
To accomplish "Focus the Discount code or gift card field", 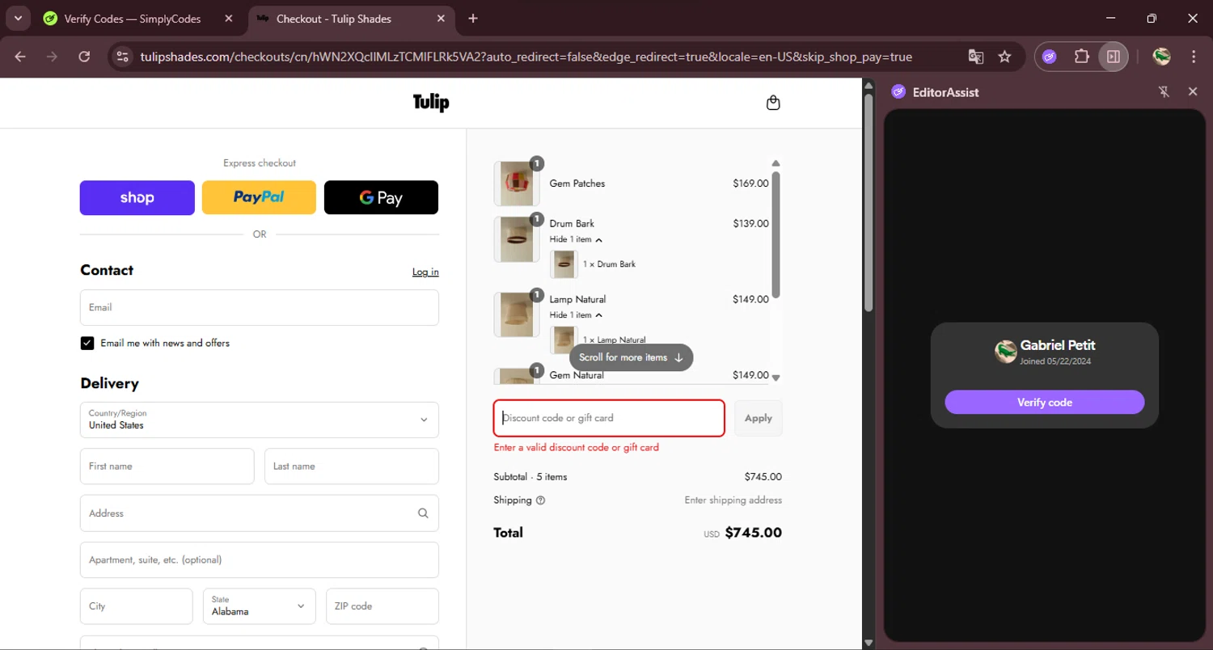I will point(609,418).
